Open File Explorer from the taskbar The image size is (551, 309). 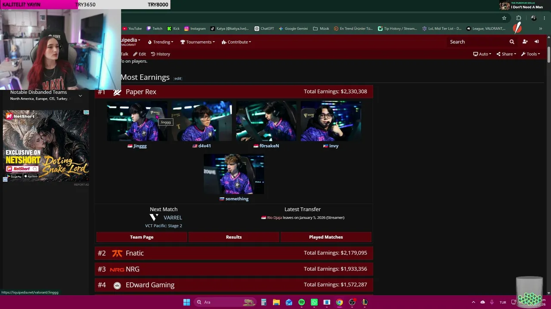(x=276, y=302)
